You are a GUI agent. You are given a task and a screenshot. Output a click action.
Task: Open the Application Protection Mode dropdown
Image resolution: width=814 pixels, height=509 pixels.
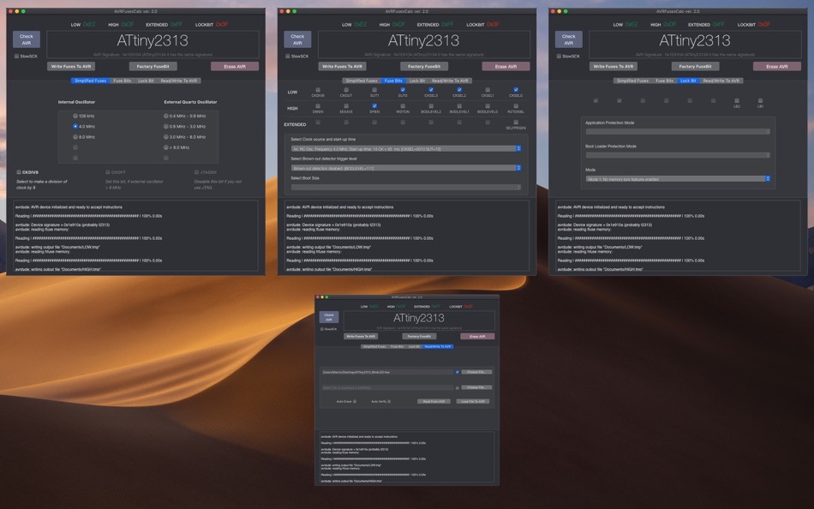click(x=678, y=131)
